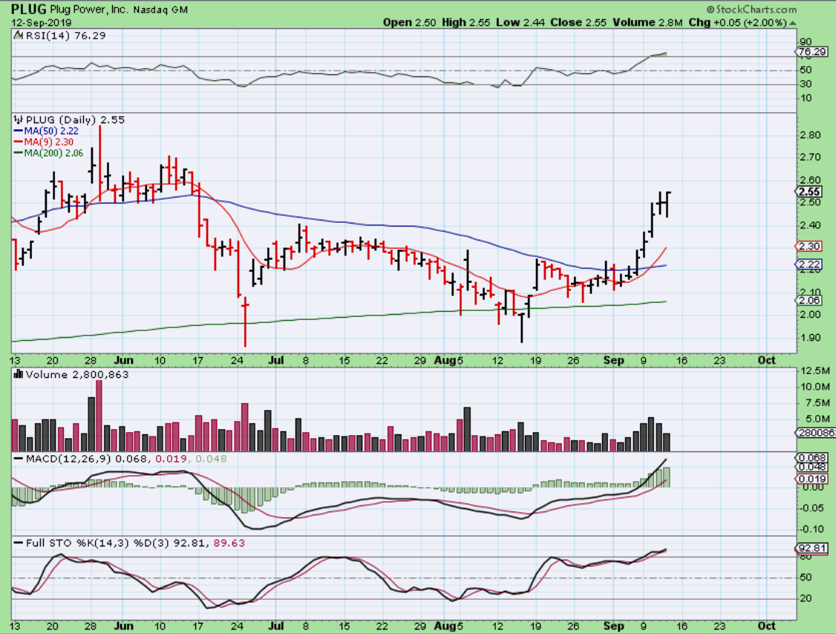
Task: Click the black line marker before Full STO
Action: (19, 543)
